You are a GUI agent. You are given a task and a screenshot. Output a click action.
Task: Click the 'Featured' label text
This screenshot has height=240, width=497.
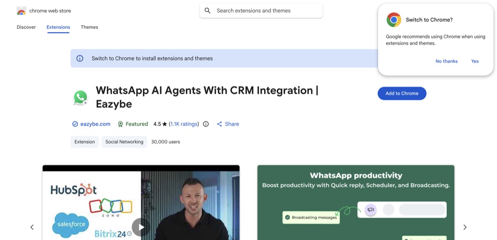137,124
